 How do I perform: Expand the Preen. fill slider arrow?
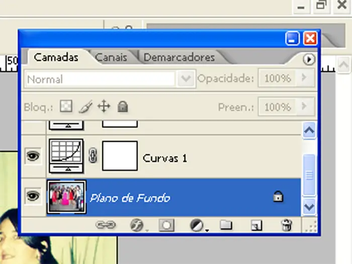pyautogui.click(x=303, y=107)
